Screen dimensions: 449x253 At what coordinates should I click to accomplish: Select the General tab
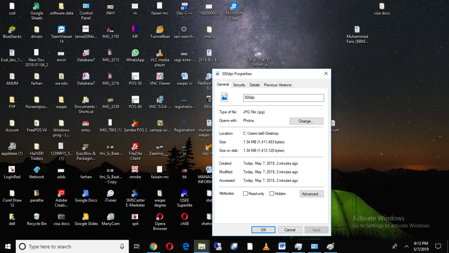tap(223, 84)
